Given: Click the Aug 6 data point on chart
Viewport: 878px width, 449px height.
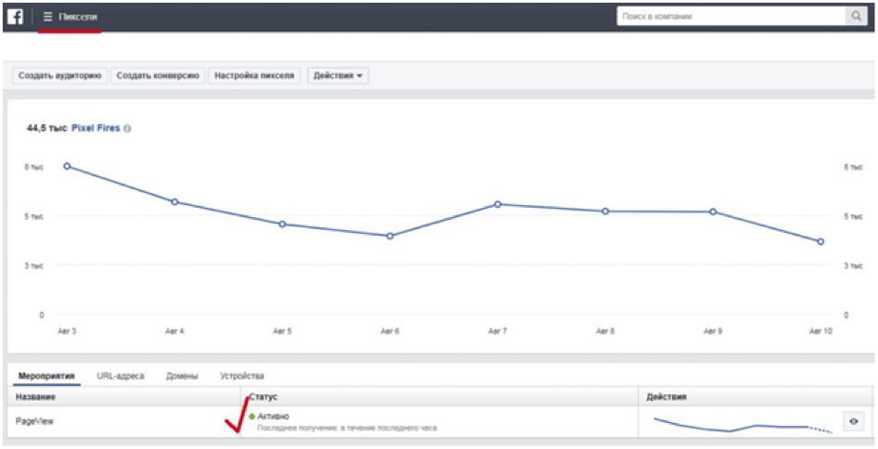Looking at the screenshot, I should click(x=391, y=237).
